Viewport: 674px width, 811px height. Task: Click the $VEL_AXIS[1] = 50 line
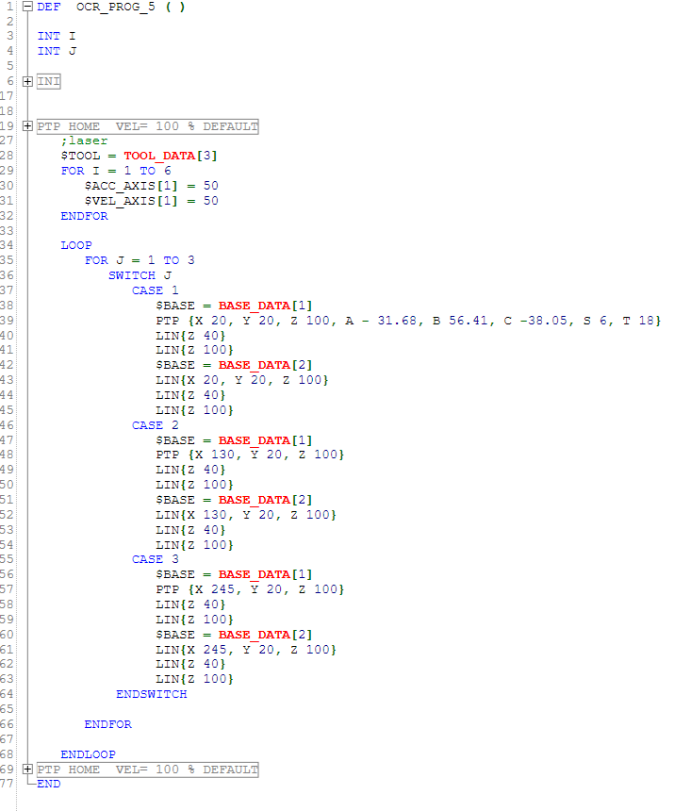pos(152,201)
